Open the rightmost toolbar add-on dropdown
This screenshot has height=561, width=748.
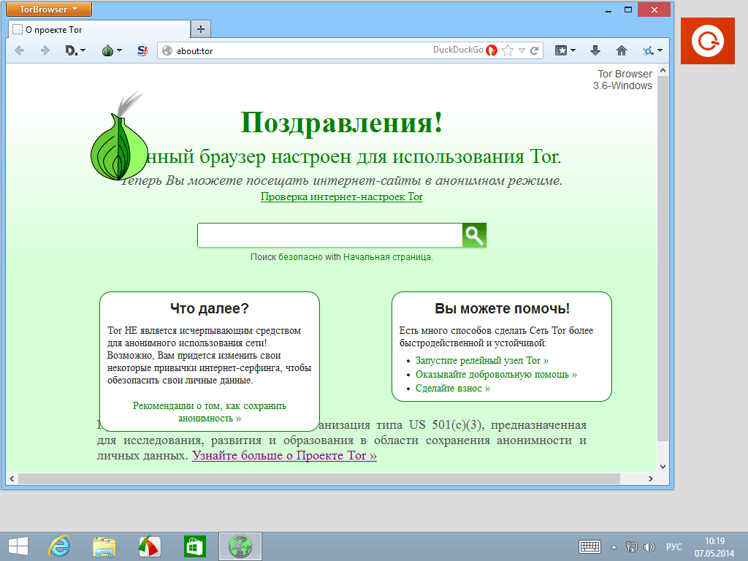(652, 50)
